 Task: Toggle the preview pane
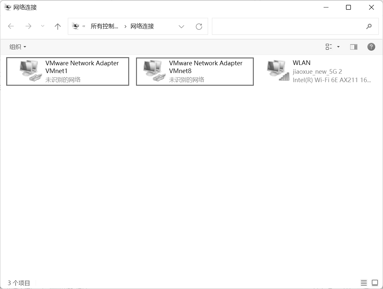(353, 47)
